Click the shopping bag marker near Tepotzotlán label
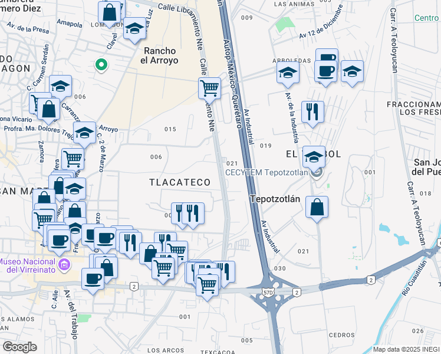The width and height of the screenshot is (441, 354). tap(317, 209)
